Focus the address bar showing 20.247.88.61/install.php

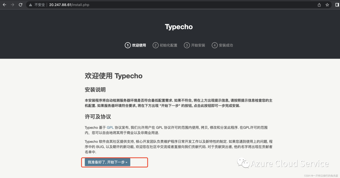[x=179, y=5]
